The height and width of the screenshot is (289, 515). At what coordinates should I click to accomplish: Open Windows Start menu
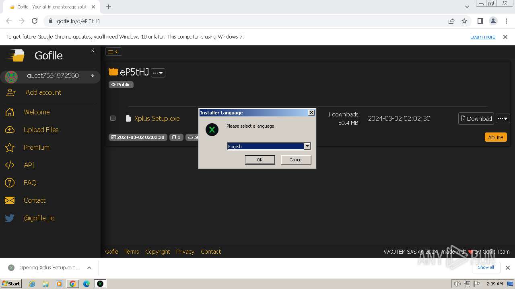click(x=11, y=283)
